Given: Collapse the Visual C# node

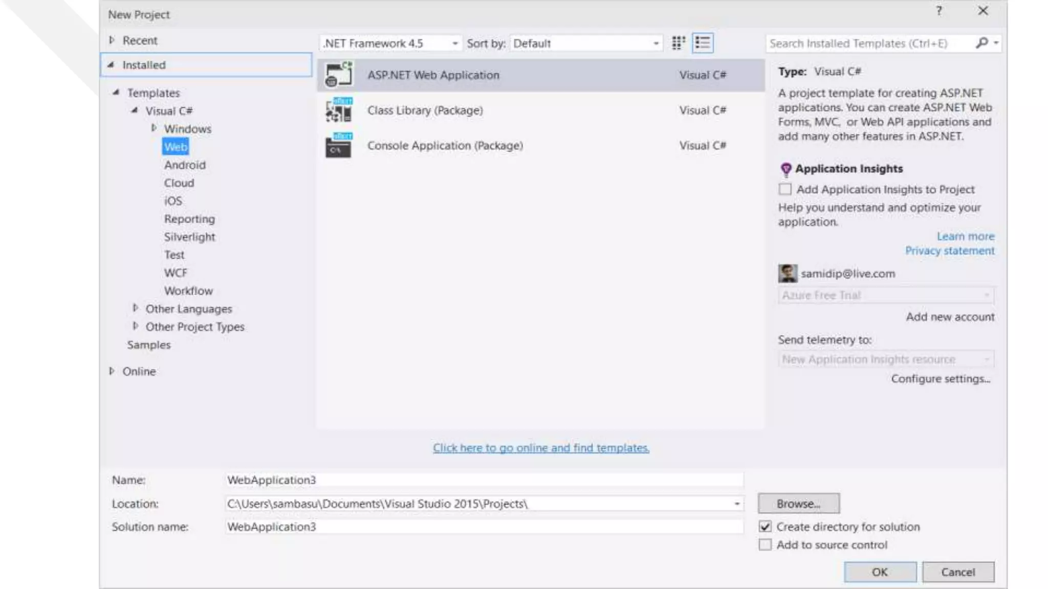Looking at the screenshot, I should tap(135, 110).
